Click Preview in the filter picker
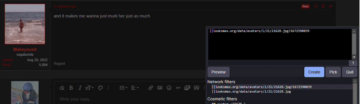360x104 pixels. [219, 72]
